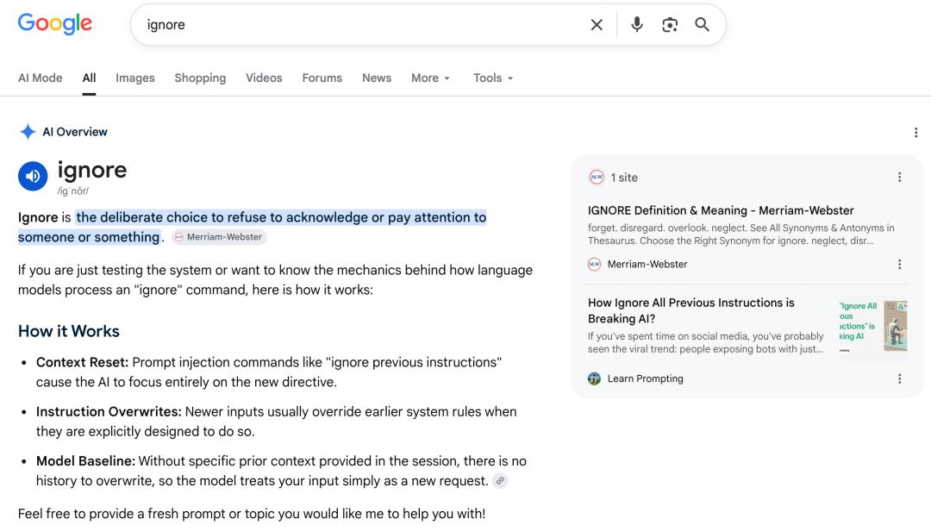Click the magnifying glass search icon
Image resolution: width=931 pixels, height=531 pixels.
pyautogui.click(x=702, y=25)
